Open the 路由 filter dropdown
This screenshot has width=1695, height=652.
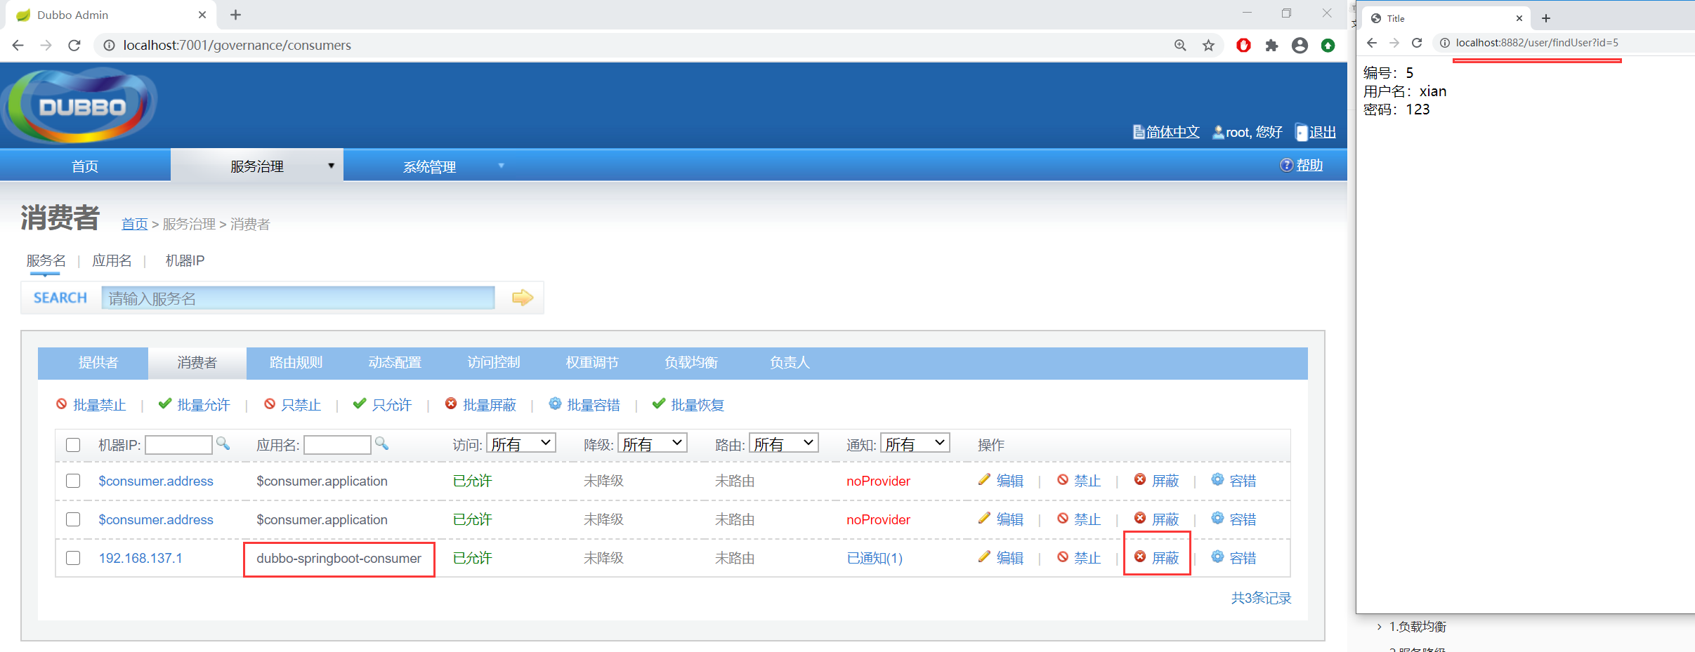[x=784, y=444]
